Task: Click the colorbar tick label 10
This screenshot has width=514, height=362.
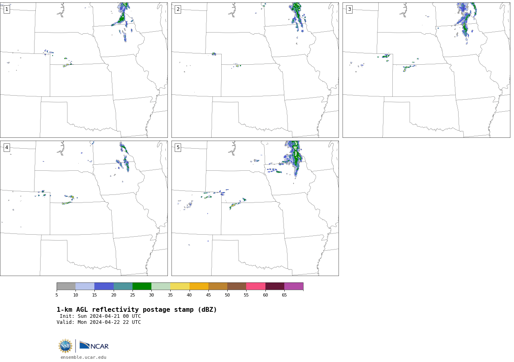Action: point(75,295)
